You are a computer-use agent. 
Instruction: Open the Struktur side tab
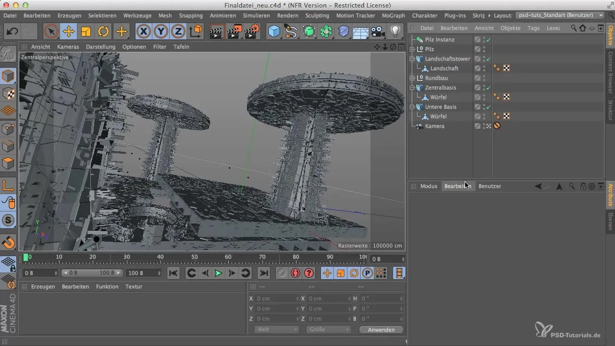610,111
